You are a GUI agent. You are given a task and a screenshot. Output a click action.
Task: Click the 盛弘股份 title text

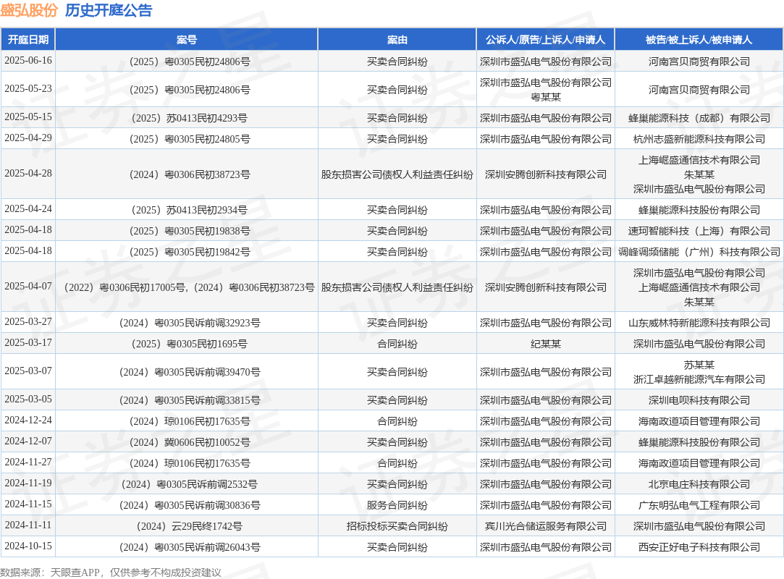29,11
